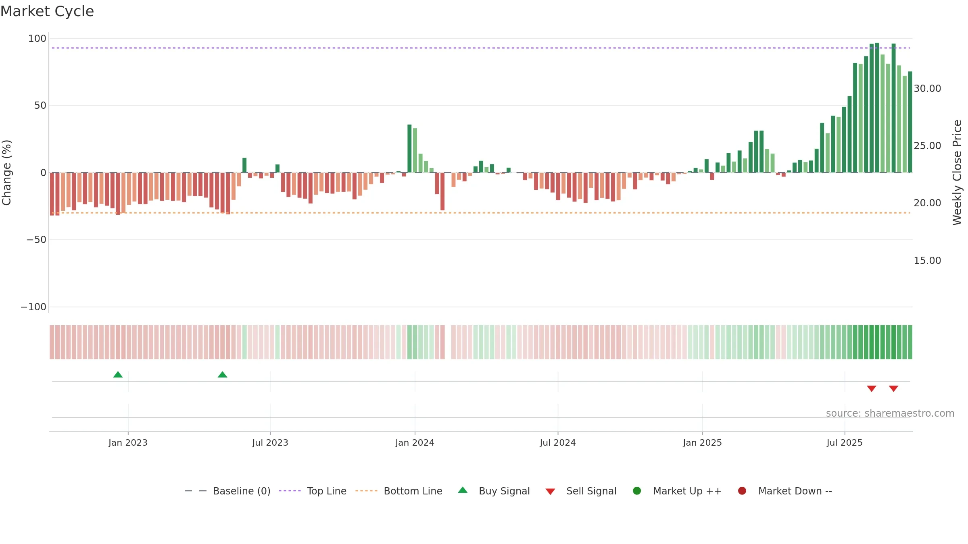This screenshot has height=544, width=968.
Task: Click the 0 tick on the left axis
Action: coord(44,173)
